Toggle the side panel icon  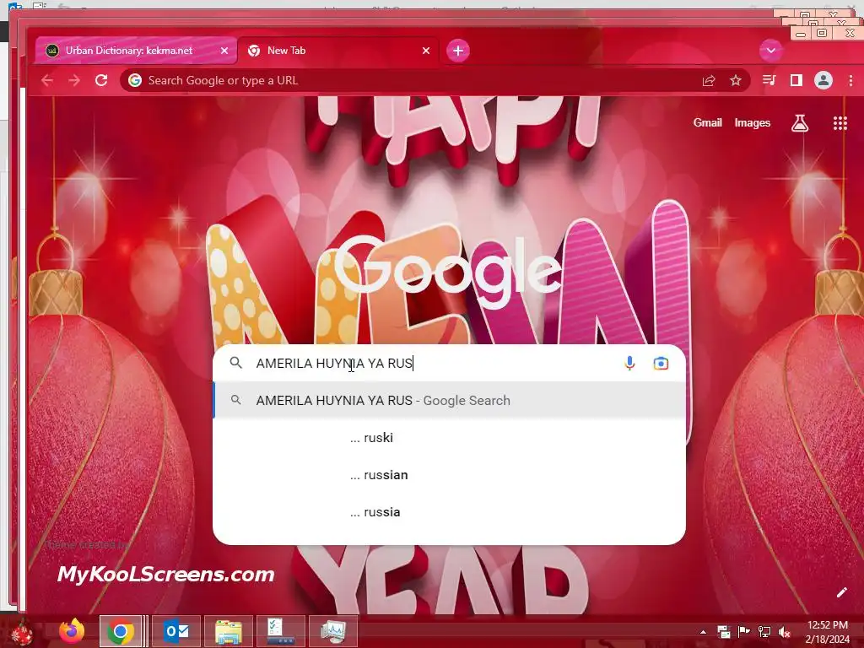(x=796, y=80)
